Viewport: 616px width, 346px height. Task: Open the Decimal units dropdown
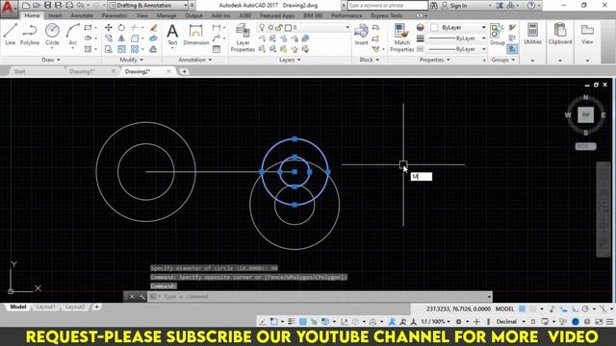tap(510, 322)
